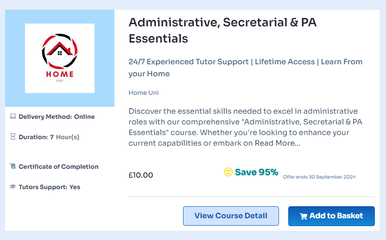This screenshot has height=240, width=386.
Task: Click the shopping cart icon in basket button
Action: 303,216
